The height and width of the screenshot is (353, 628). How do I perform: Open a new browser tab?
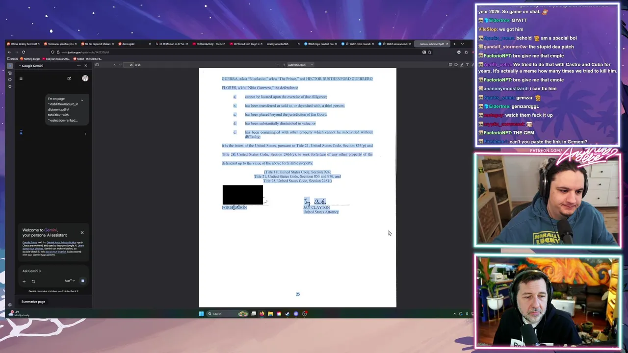[x=454, y=44]
